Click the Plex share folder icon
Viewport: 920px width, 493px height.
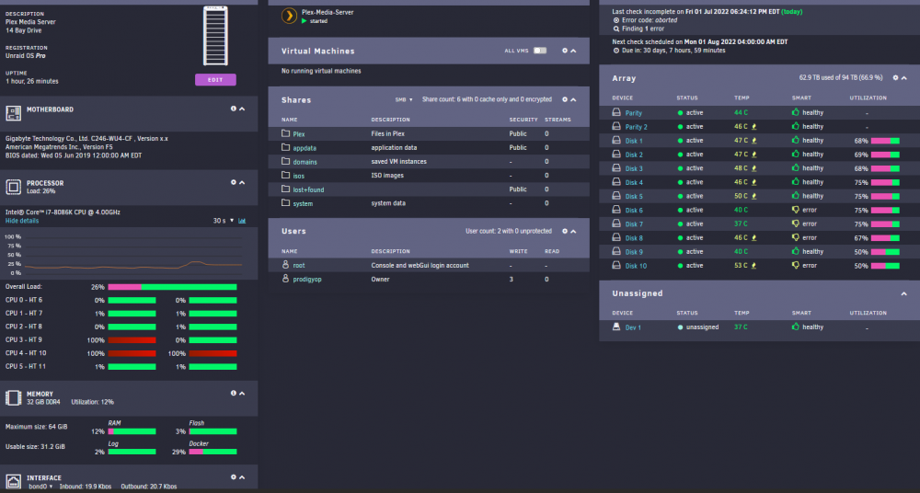click(x=286, y=133)
